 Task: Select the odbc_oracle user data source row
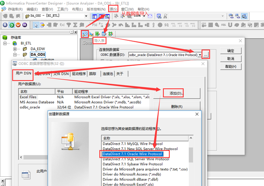tap(84, 107)
